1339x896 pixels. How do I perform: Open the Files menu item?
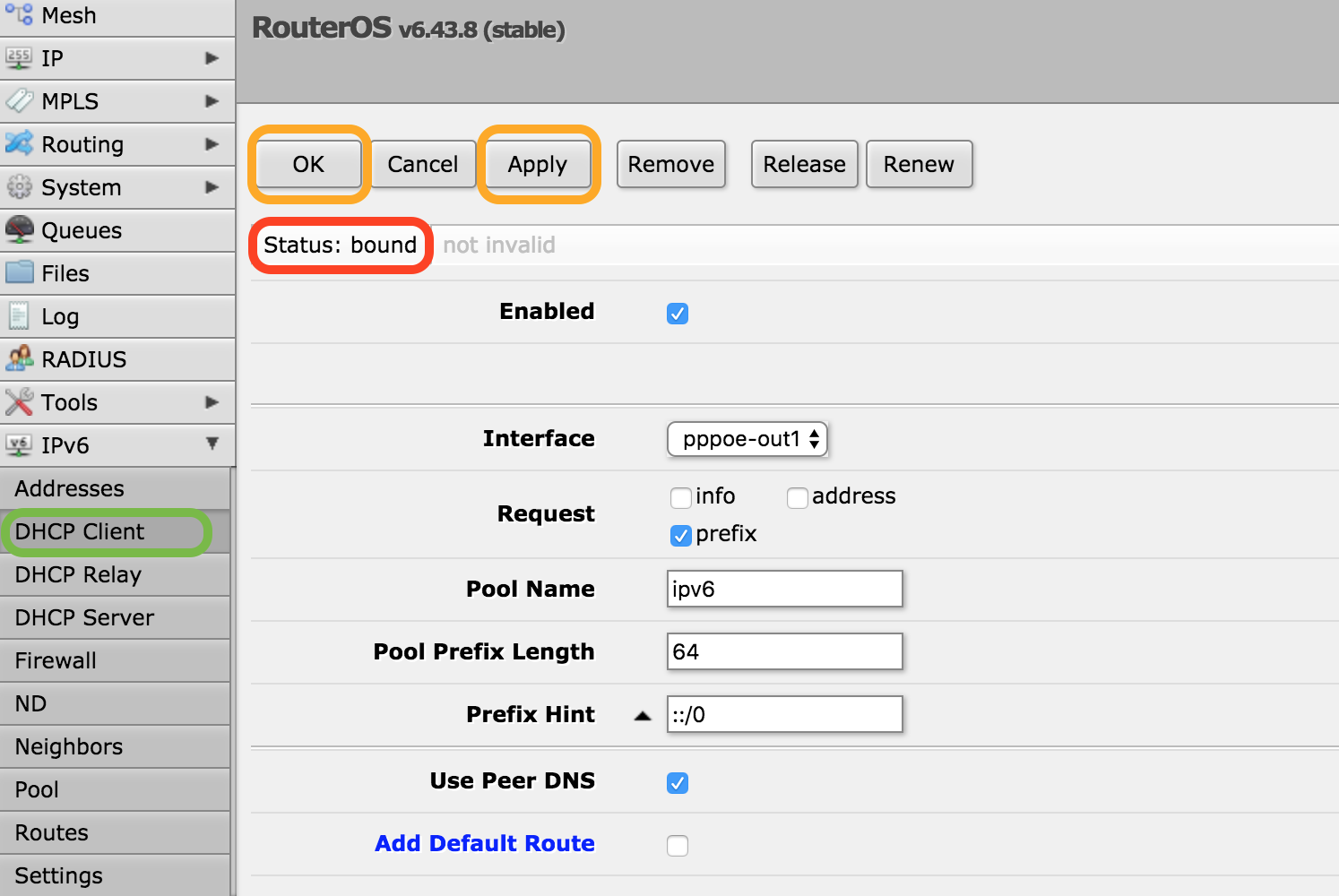[117, 273]
